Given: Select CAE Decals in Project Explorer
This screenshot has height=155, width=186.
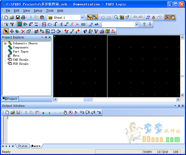Looking at the screenshot, I should click(21, 60).
